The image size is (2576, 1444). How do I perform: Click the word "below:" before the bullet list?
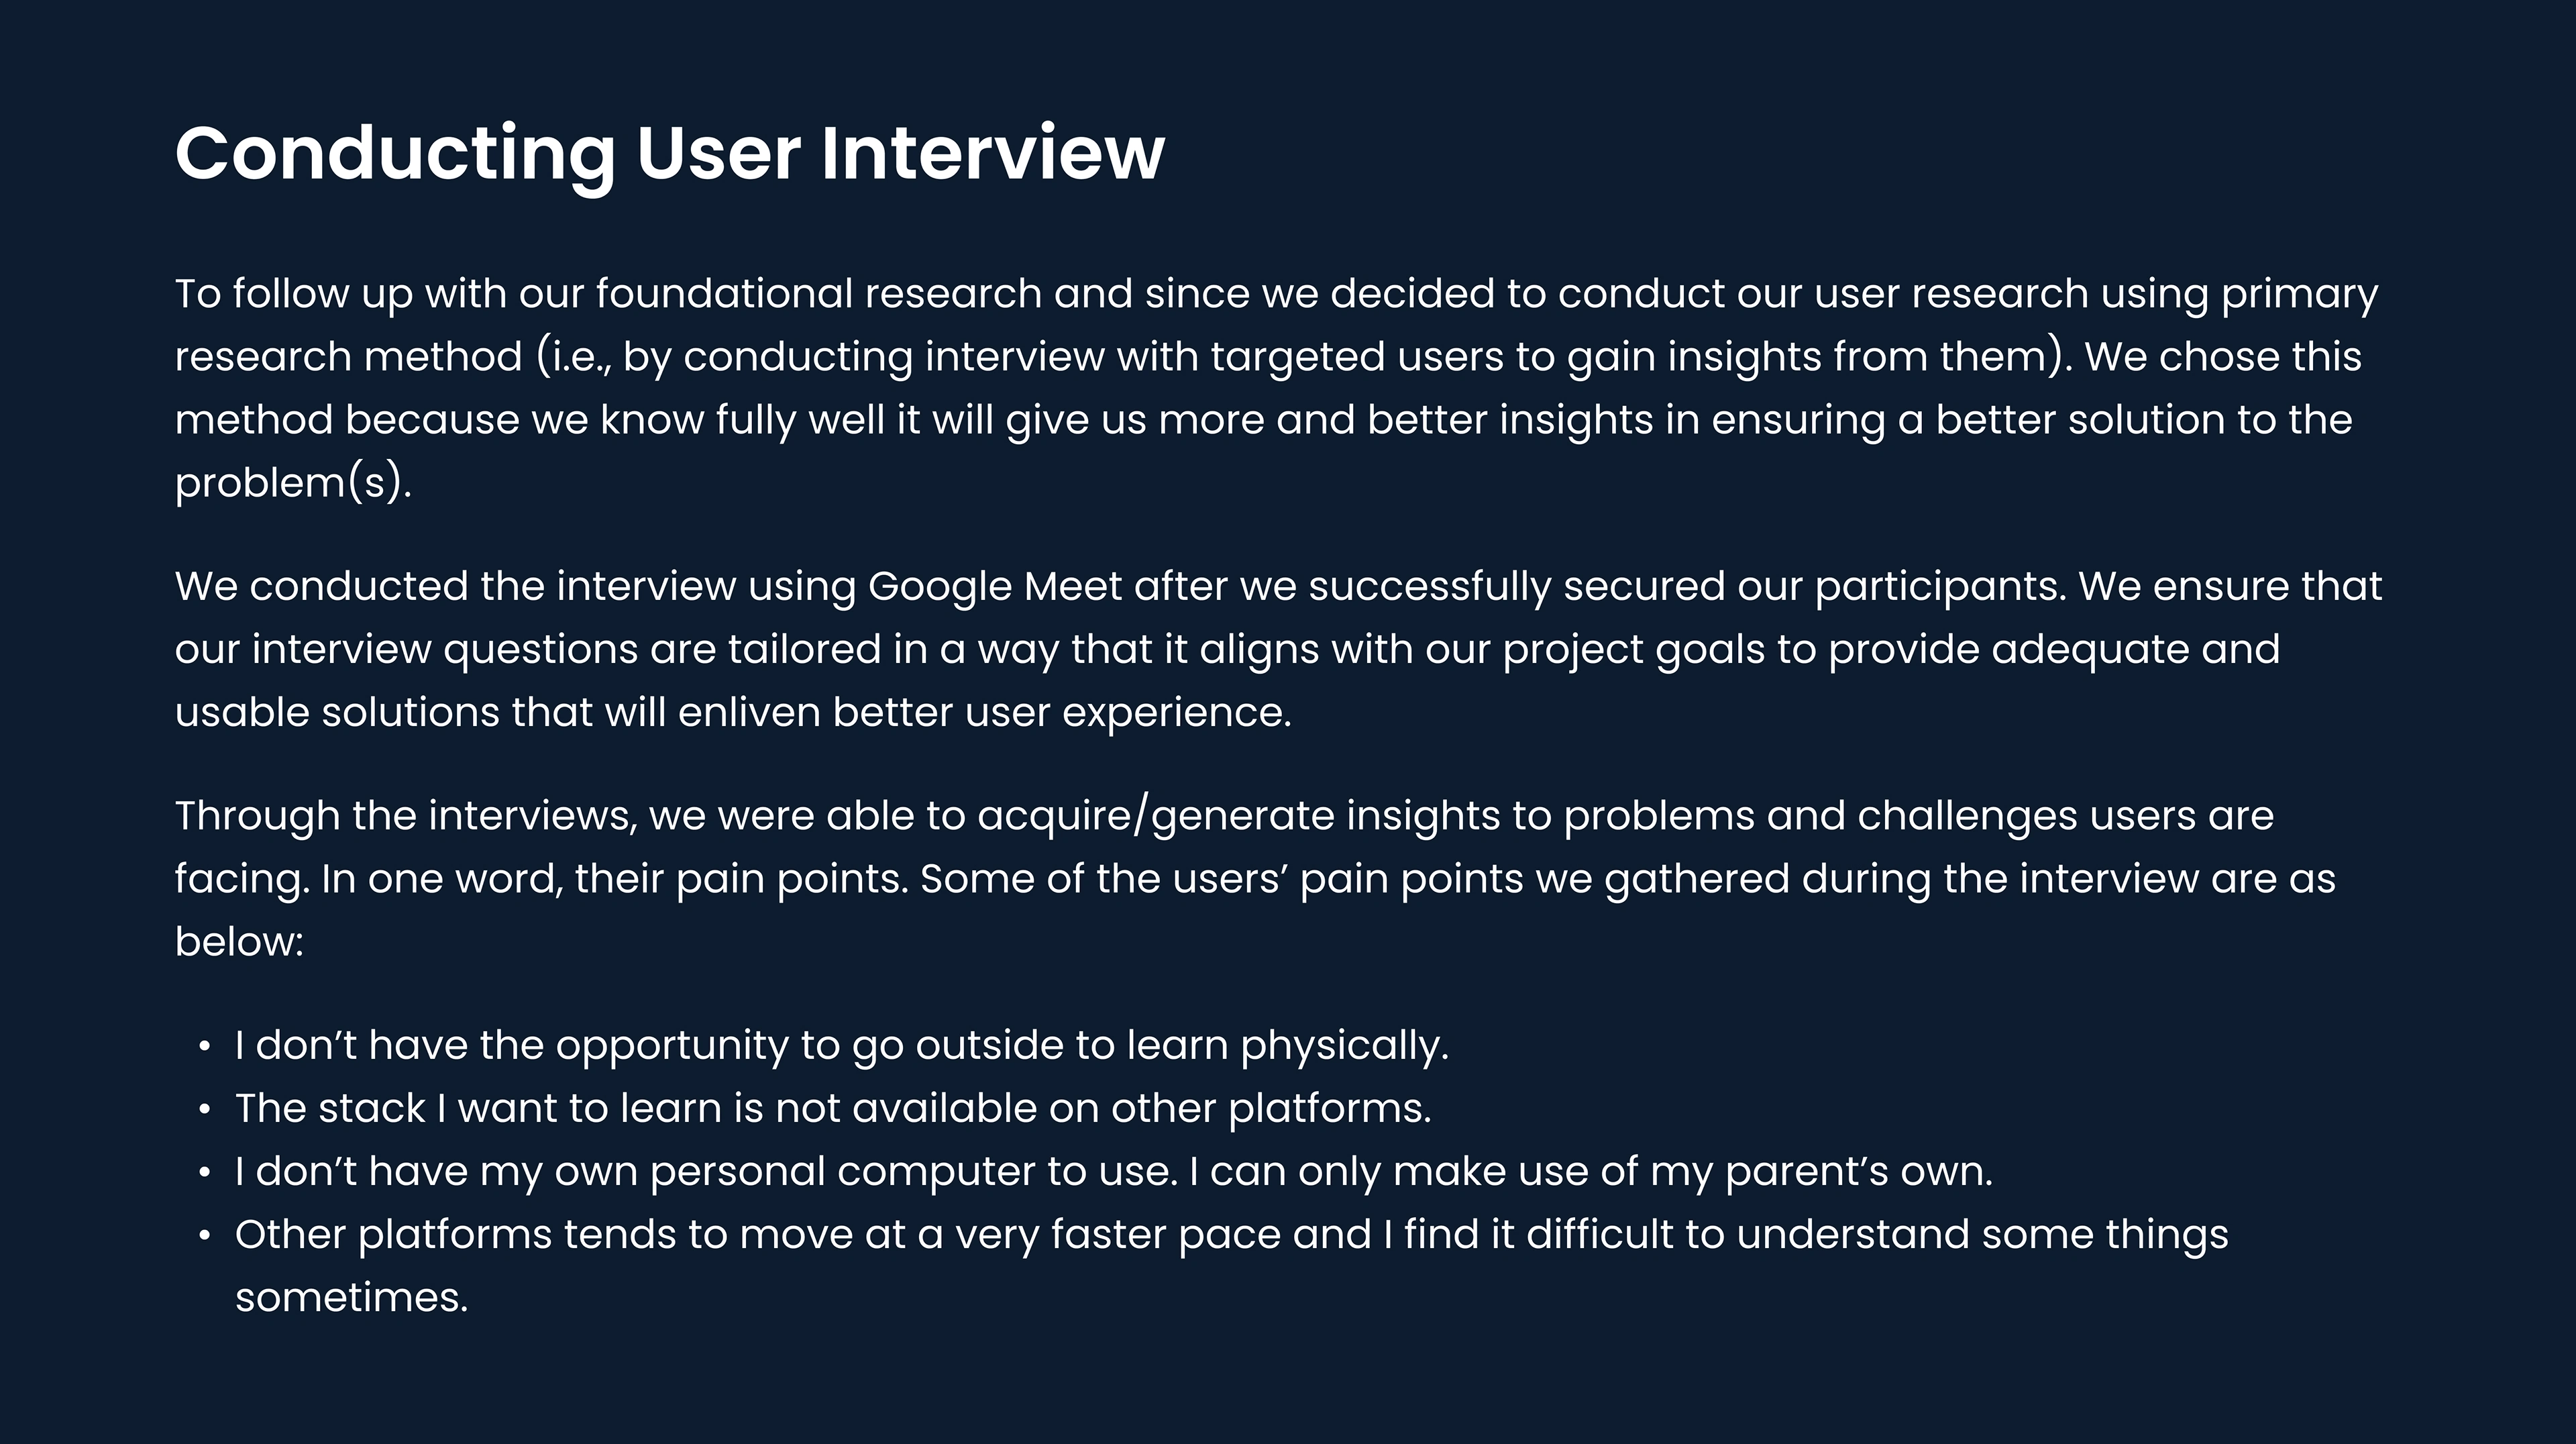point(239,942)
